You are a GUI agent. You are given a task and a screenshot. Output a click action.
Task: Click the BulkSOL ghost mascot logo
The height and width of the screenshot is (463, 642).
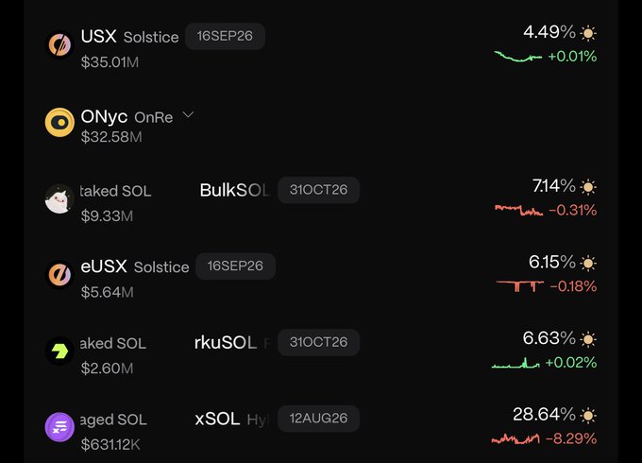[59, 198]
